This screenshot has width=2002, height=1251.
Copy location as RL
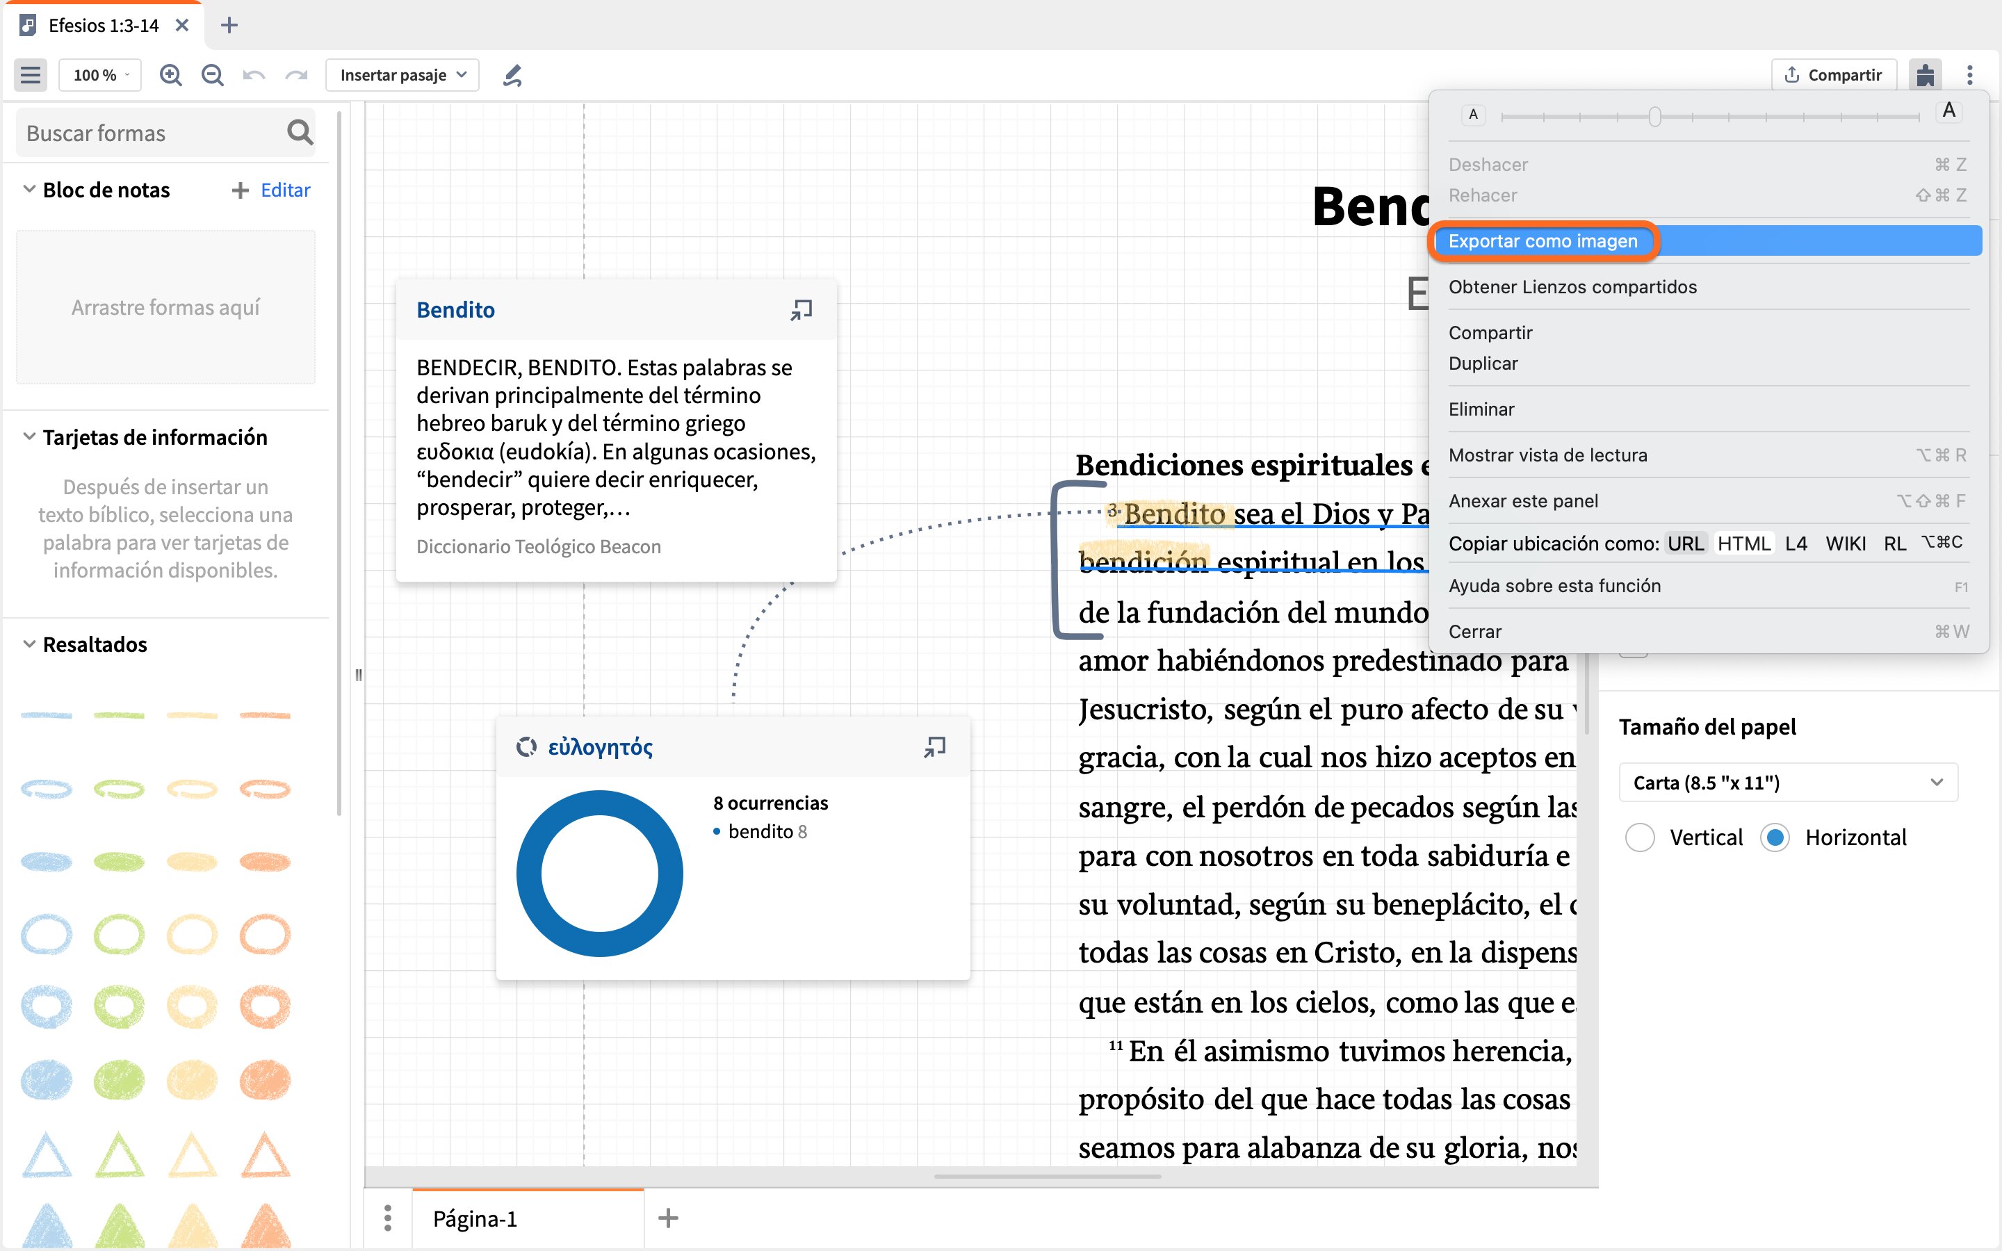point(1894,543)
